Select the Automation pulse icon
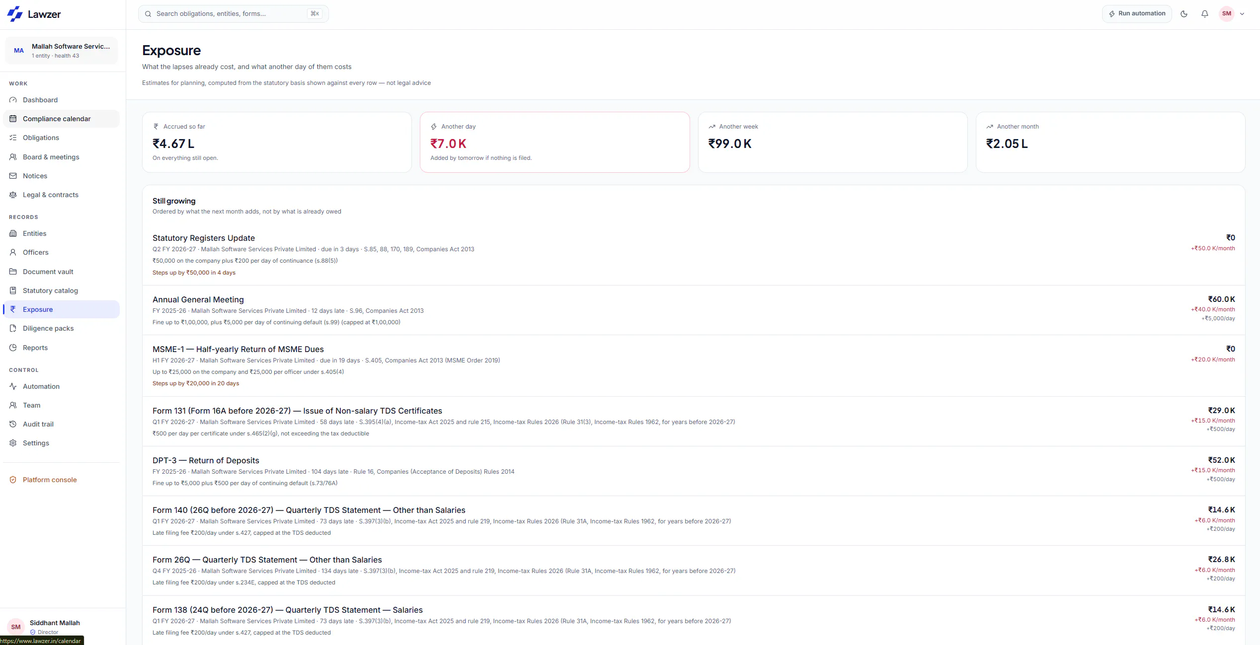This screenshot has height=645, width=1260. tap(13, 386)
